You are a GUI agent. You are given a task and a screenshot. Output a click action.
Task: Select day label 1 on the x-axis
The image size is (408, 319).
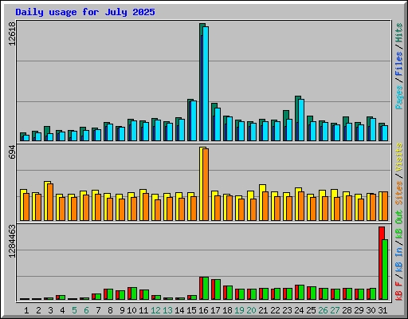click(26, 310)
